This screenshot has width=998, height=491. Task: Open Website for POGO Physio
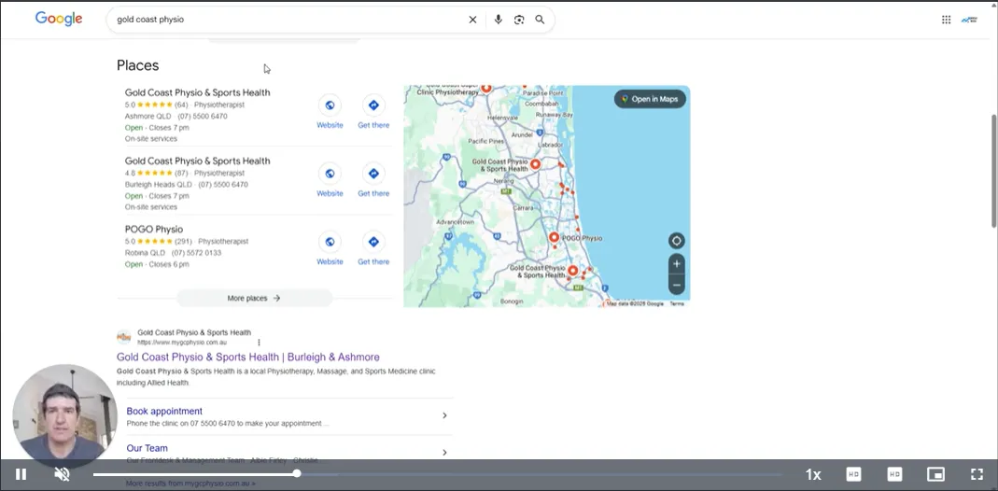[330, 248]
